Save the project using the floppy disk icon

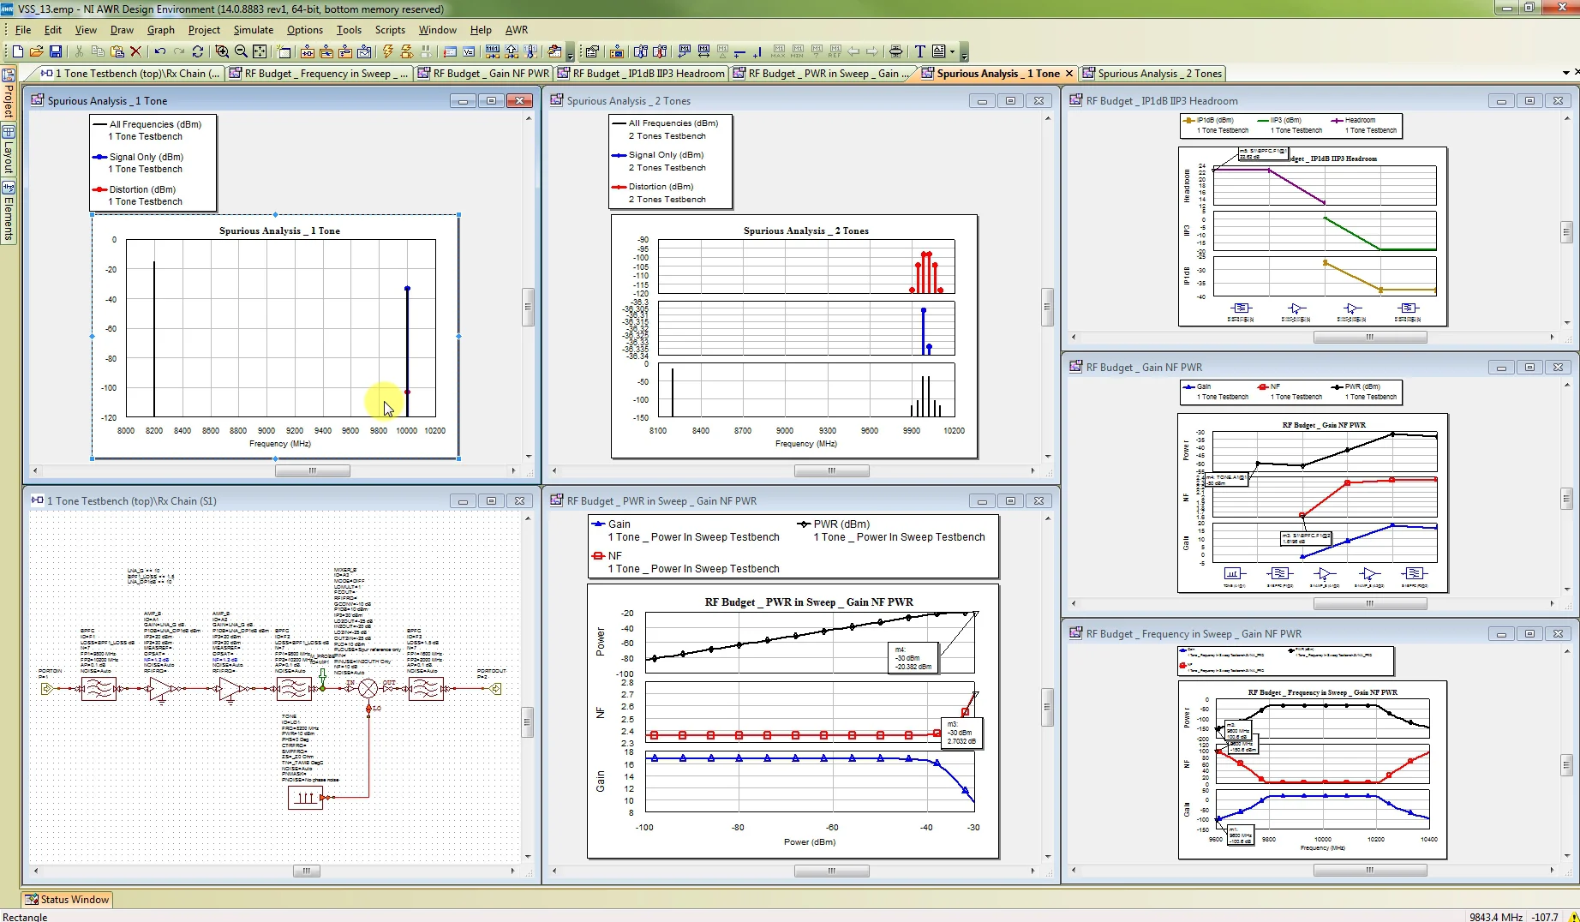coord(56,51)
